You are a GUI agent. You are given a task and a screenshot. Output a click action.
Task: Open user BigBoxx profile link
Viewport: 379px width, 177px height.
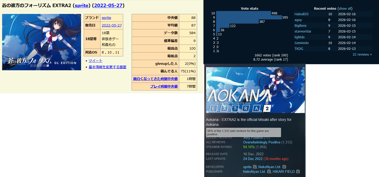[x=301, y=26]
